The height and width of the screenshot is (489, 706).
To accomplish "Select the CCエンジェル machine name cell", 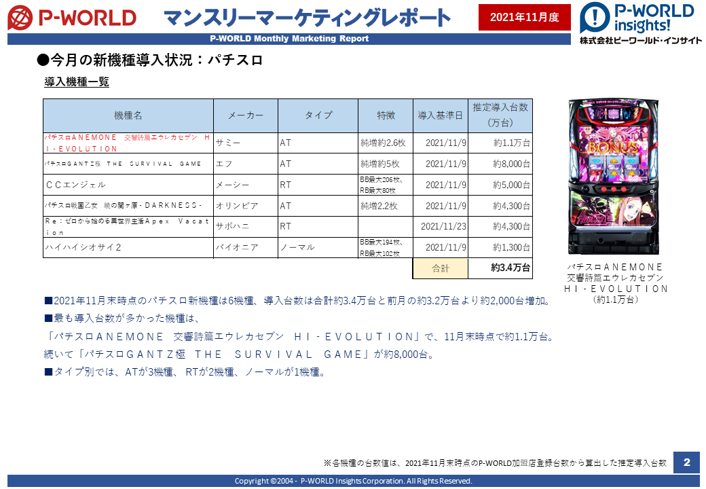I will (x=128, y=185).
